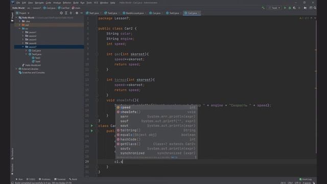Open the Project panel settings gear
This screenshot has height=184, width=327.
click(x=77, y=13)
